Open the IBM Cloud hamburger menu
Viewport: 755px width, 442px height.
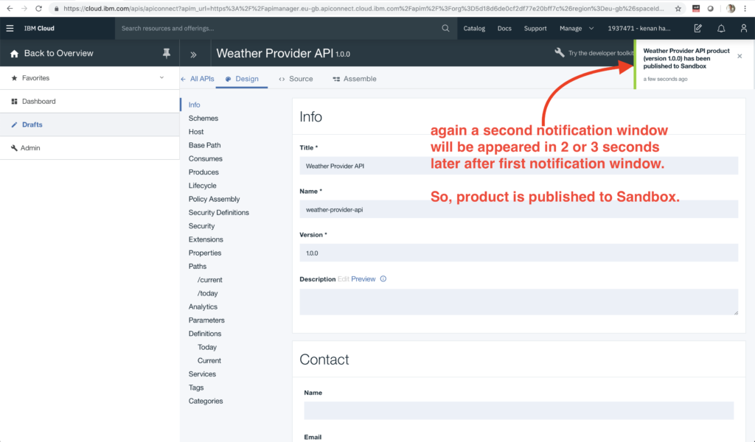(x=10, y=29)
